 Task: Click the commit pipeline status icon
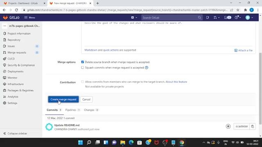click(228, 126)
